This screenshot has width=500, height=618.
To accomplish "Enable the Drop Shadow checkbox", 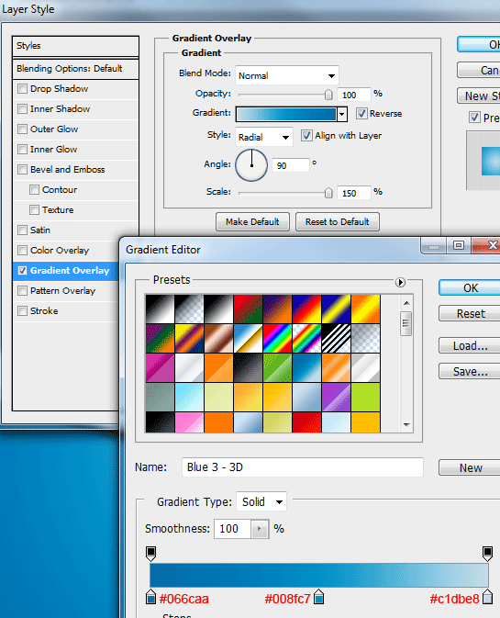I will (x=22, y=89).
